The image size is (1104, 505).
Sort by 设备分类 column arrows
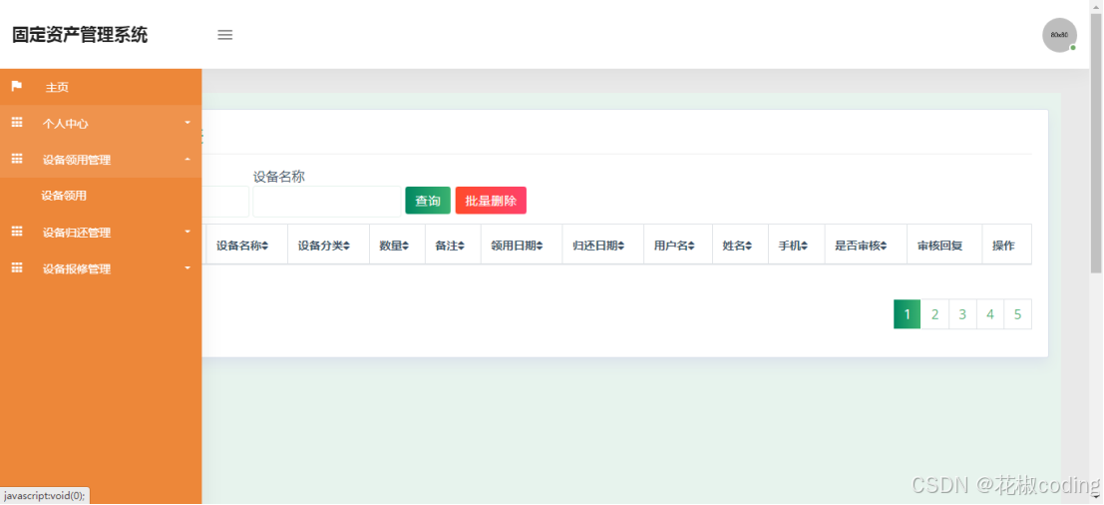346,246
